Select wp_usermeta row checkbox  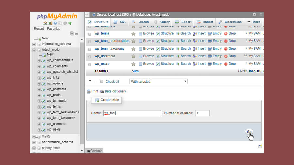90,57
